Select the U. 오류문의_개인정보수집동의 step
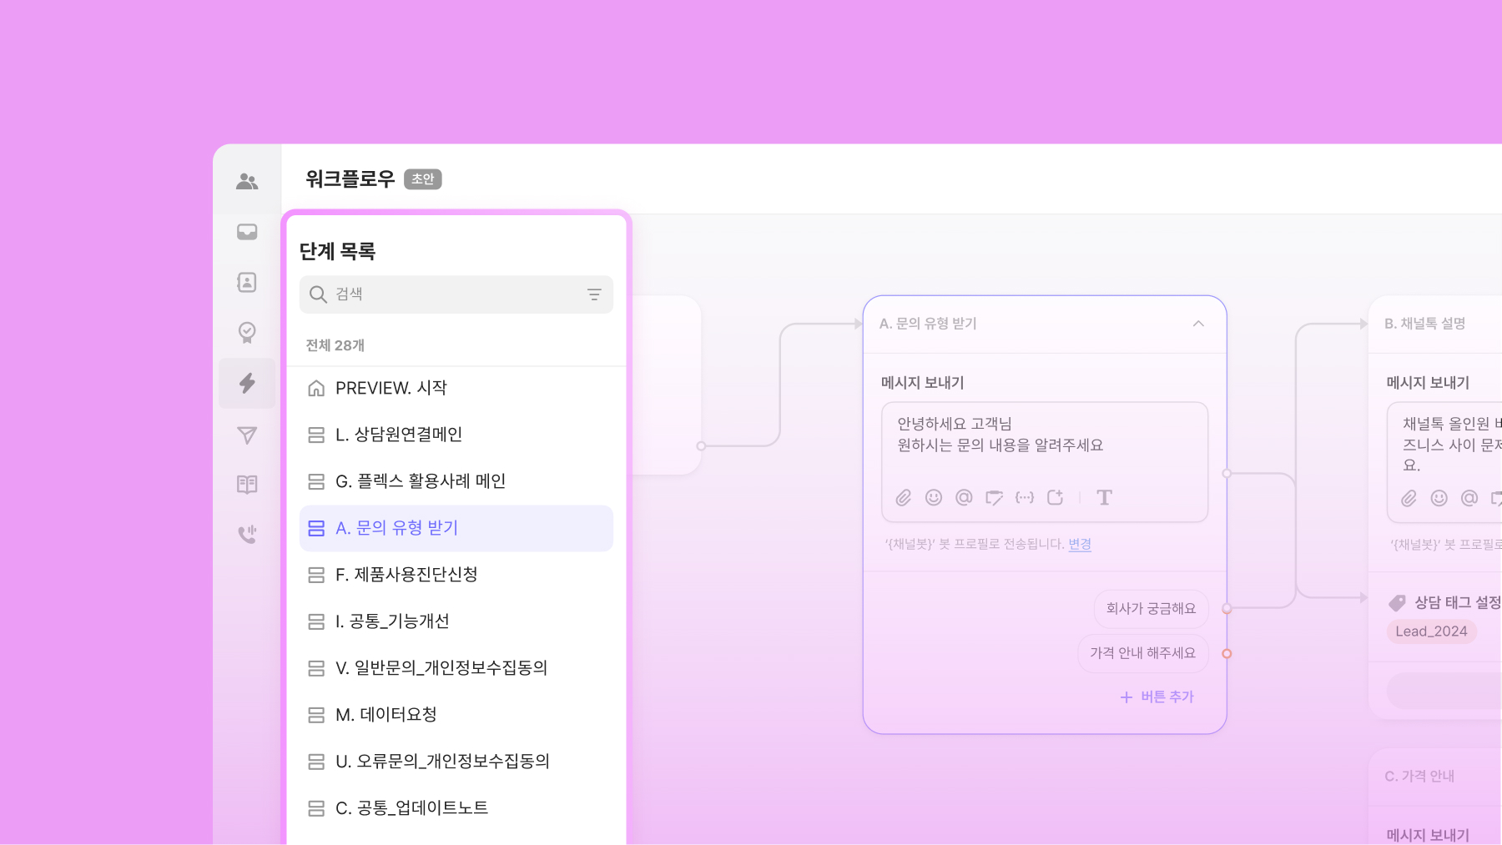The image size is (1502, 845). [x=456, y=762]
